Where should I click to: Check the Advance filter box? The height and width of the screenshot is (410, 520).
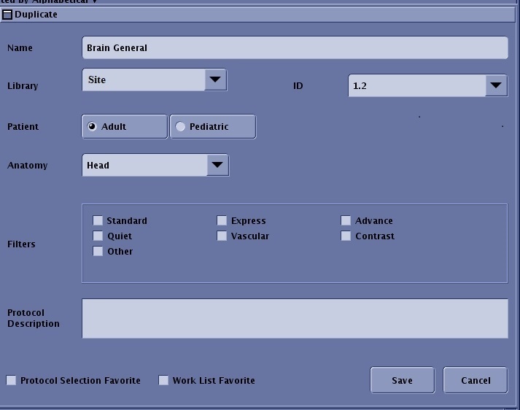point(346,220)
